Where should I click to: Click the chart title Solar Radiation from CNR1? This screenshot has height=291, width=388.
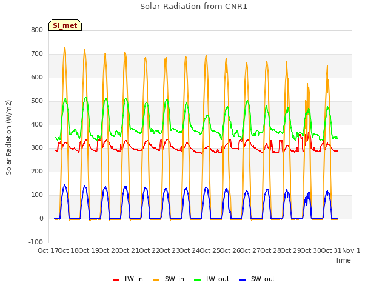(193, 7)
